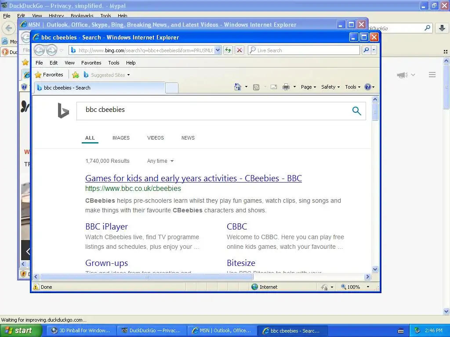Click the Mypal downloads arrow icon
This screenshot has height=337, width=450.
442,28
